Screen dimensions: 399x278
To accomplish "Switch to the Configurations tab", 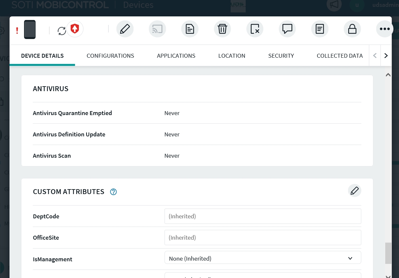I will 110,56.
